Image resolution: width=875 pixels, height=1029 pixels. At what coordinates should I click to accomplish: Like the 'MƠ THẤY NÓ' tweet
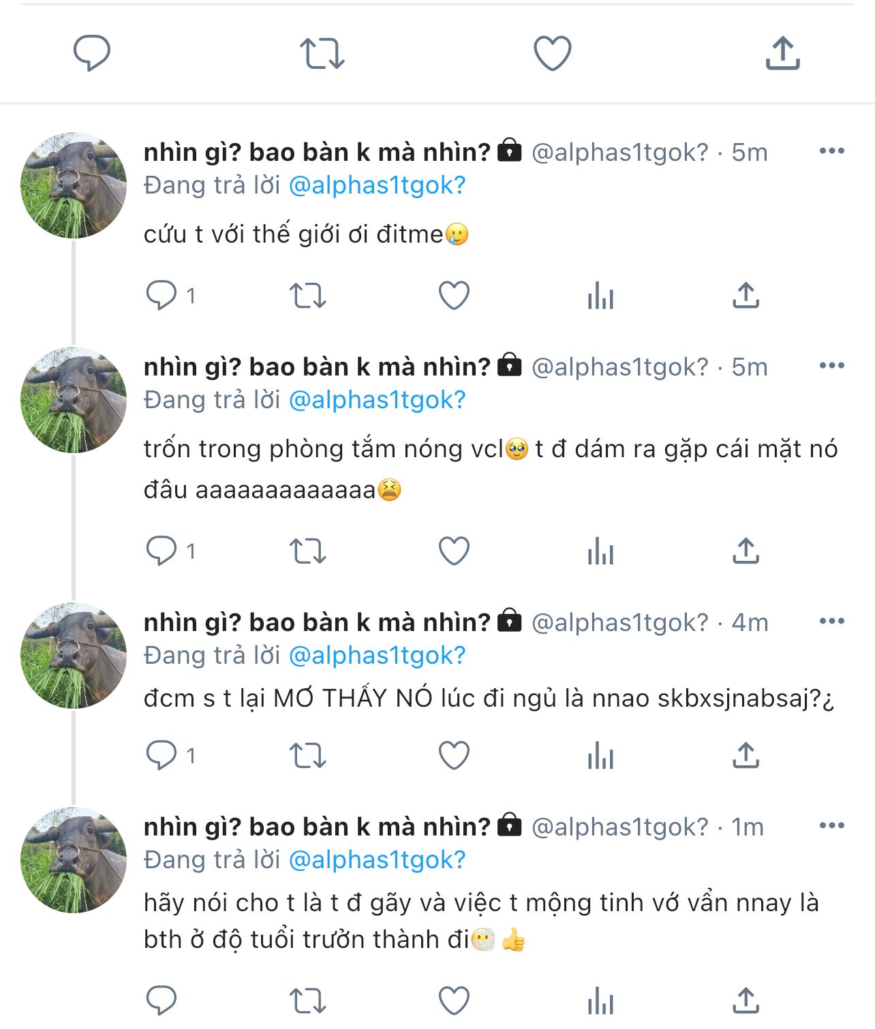point(454,756)
